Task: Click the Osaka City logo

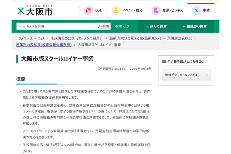Action: click(35, 10)
